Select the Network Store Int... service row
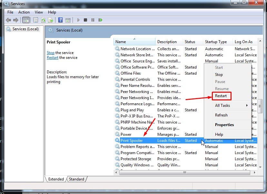Image resolution: width=267 pixels, height=194 pixels. coord(186,55)
